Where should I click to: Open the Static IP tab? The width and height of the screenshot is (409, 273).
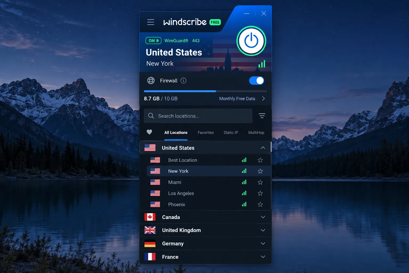[231, 133]
